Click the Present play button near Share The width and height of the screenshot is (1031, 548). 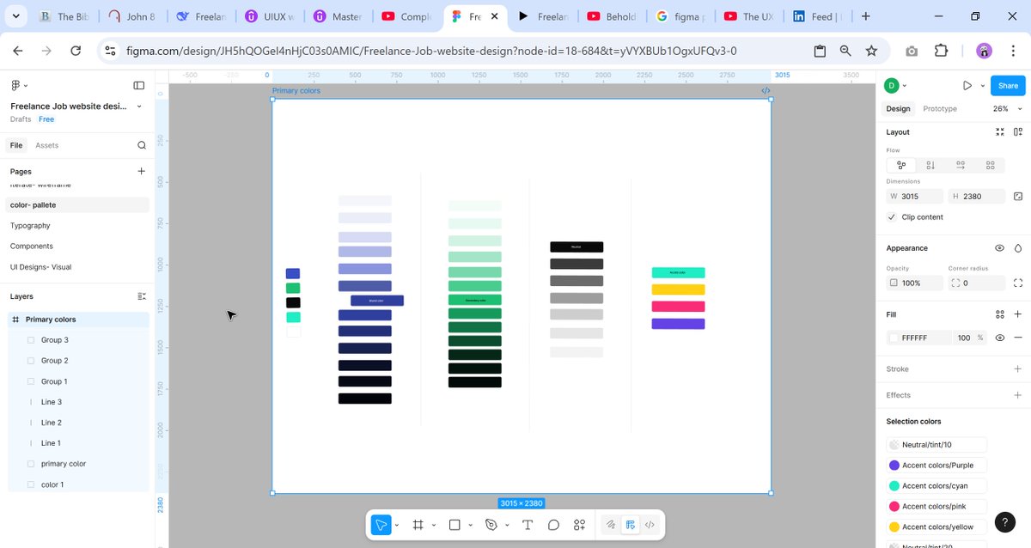(x=966, y=85)
